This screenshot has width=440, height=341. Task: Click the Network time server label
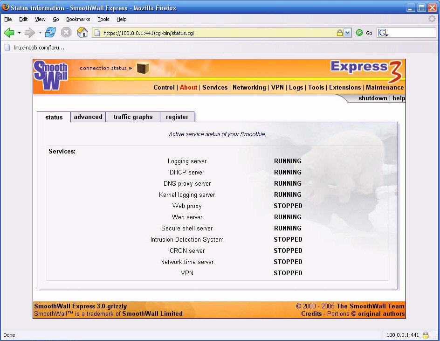(x=187, y=262)
